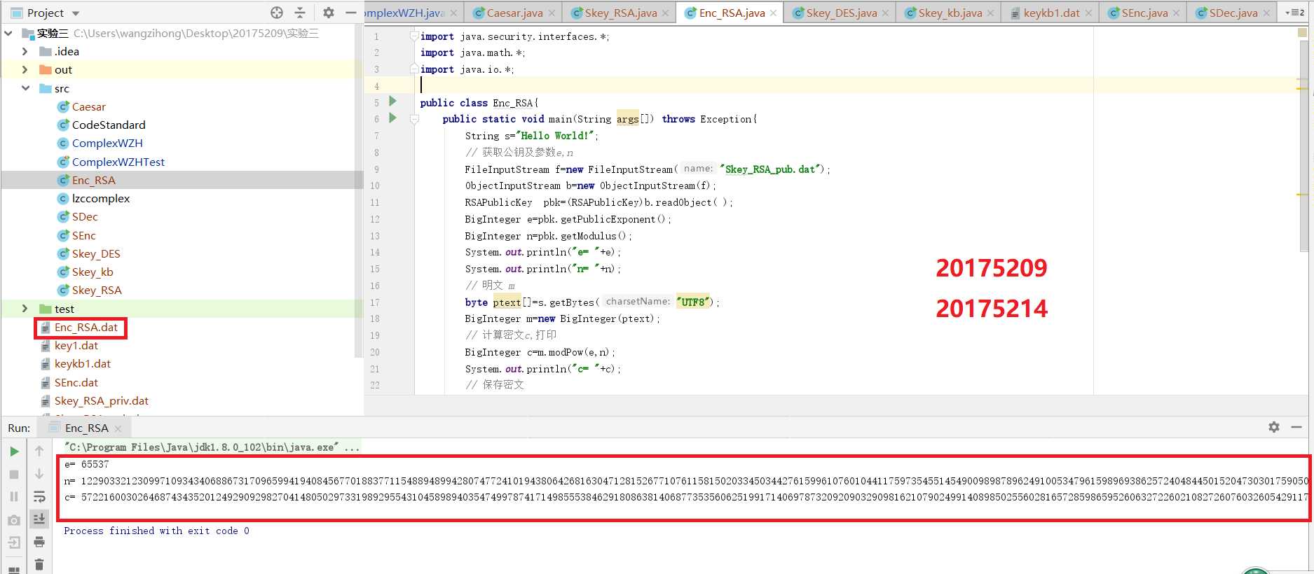The height and width of the screenshot is (574, 1314).
Task: Open the hidden tabs list dropdown
Action: [x=1294, y=13]
